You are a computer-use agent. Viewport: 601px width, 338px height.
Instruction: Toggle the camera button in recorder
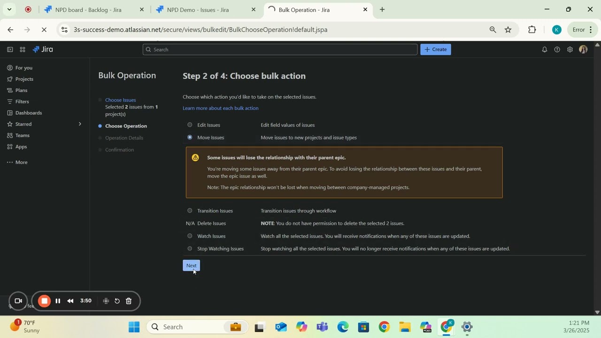(18, 301)
